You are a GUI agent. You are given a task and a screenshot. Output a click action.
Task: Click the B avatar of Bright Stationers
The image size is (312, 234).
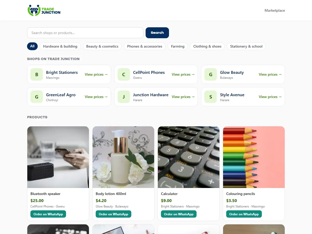coord(37,74)
